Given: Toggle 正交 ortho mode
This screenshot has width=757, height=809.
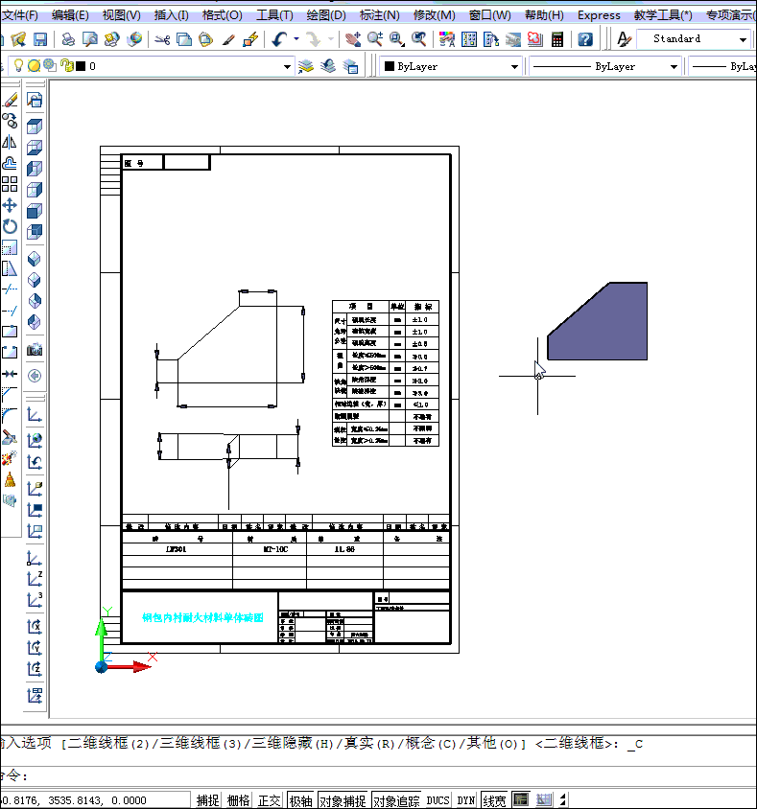Looking at the screenshot, I should 269,800.
